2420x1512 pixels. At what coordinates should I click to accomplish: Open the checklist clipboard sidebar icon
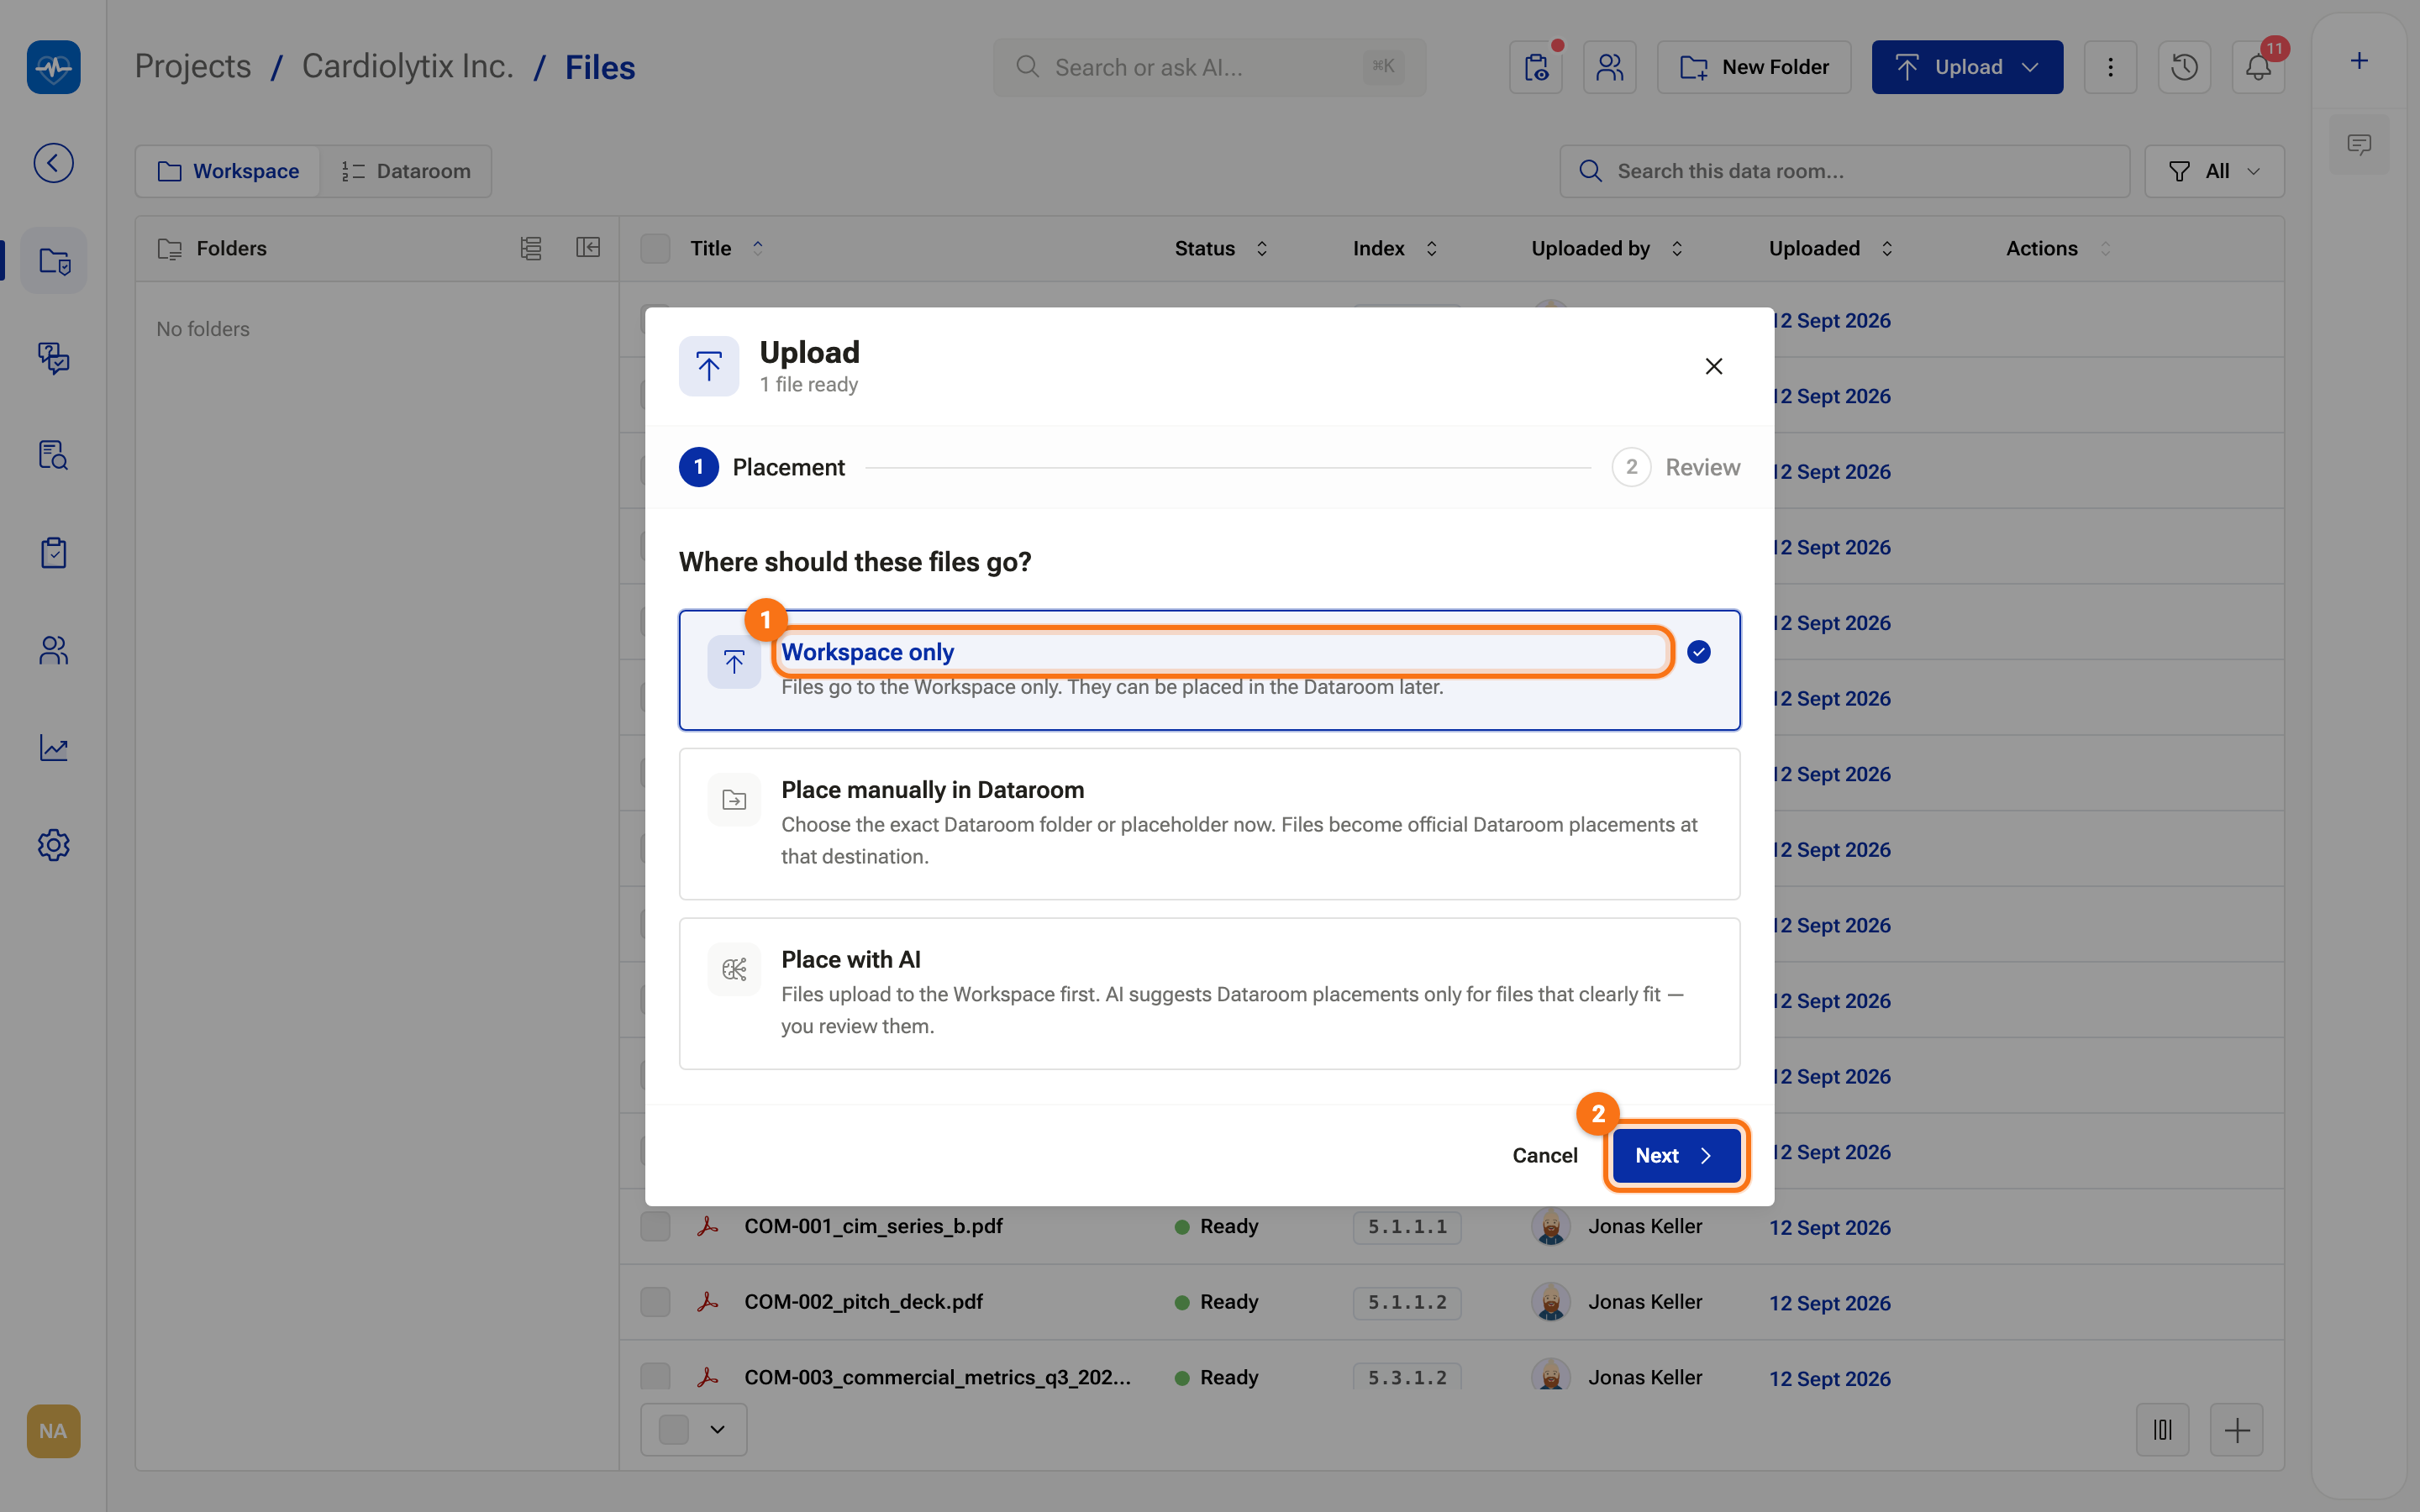coord(53,553)
